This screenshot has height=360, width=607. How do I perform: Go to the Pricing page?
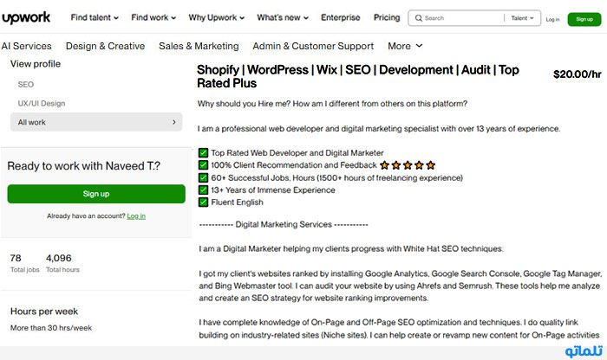387,18
